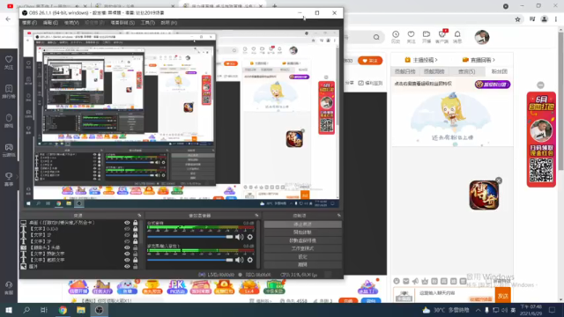Click the OBS icon in the Windows taskbar

99,310
